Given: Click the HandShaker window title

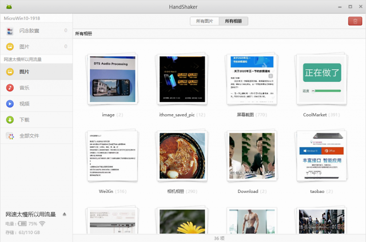Looking at the screenshot, I should [x=183, y=7].
